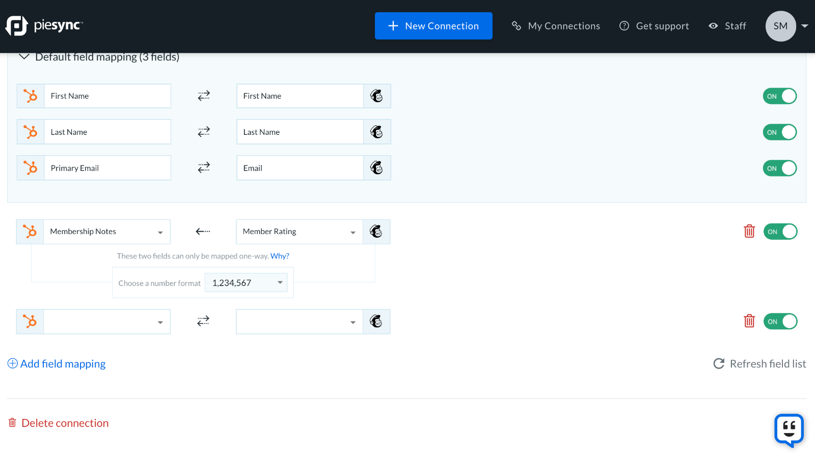
Task: Open My Connections
Action: 555,25
